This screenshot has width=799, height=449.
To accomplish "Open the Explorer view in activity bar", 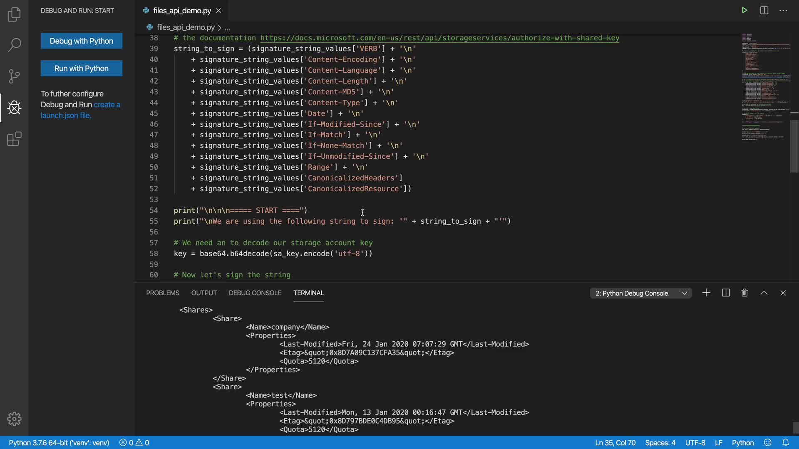I will pyautogui.click(x=14, y=14).
